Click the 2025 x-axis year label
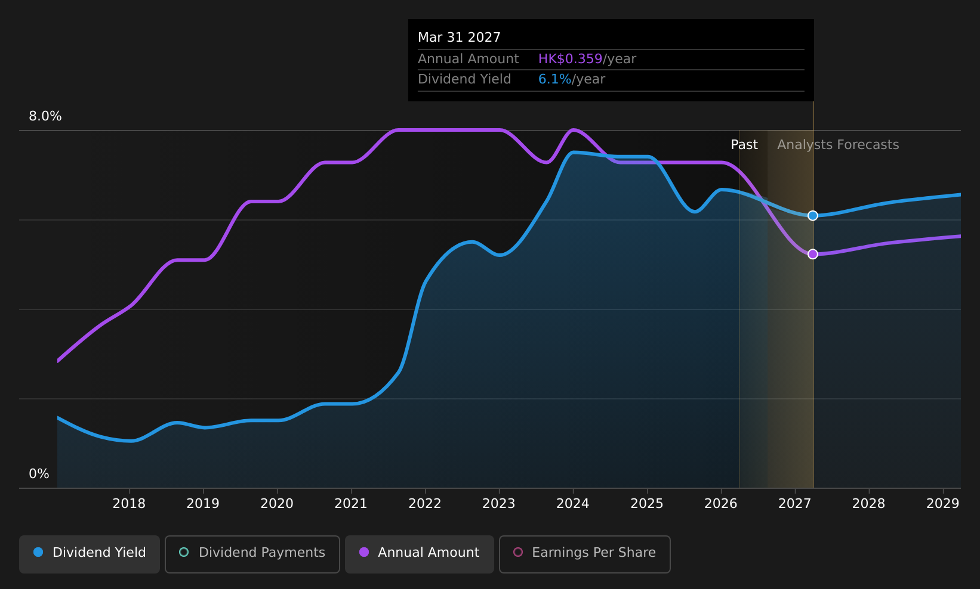This screenshot has height=589, width=980. point(647,504)
